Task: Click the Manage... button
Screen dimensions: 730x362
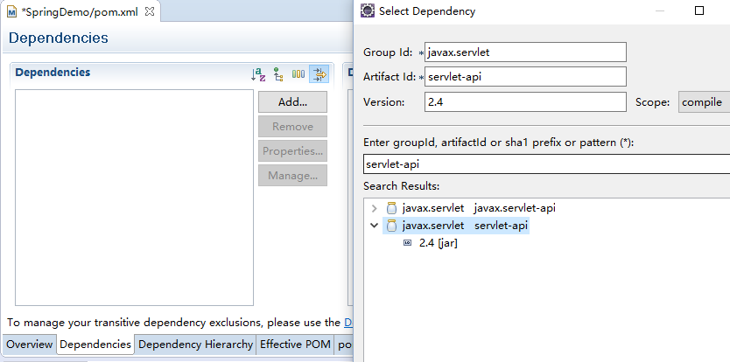Action: point(293,176)
